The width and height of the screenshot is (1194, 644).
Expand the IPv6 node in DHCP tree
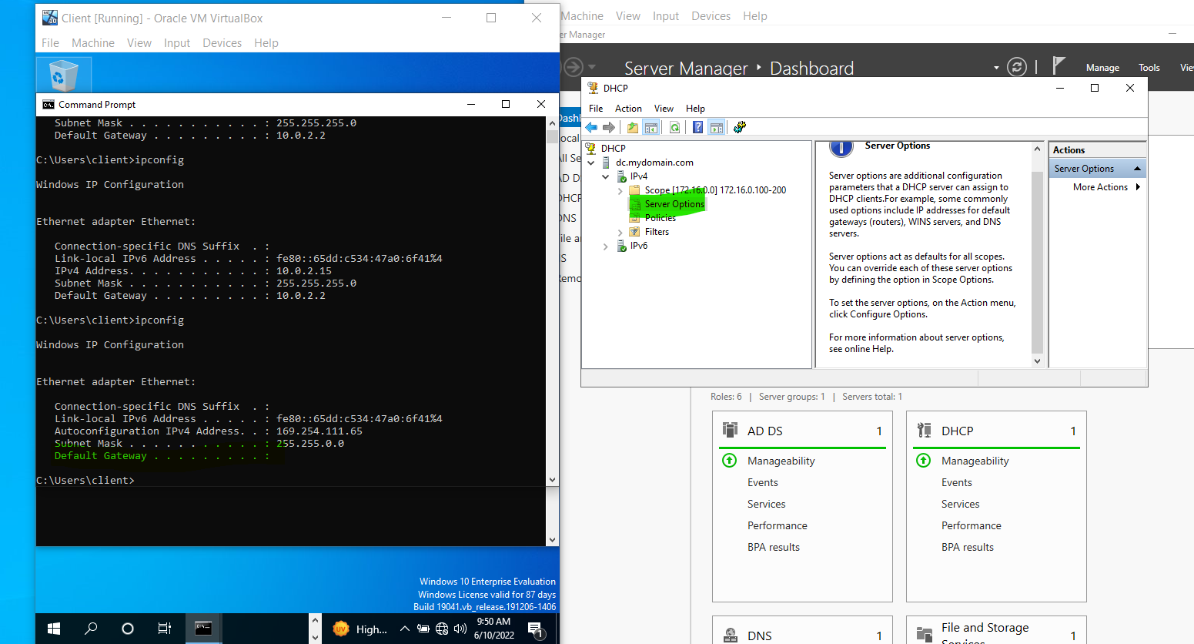(x=605, y=246)
